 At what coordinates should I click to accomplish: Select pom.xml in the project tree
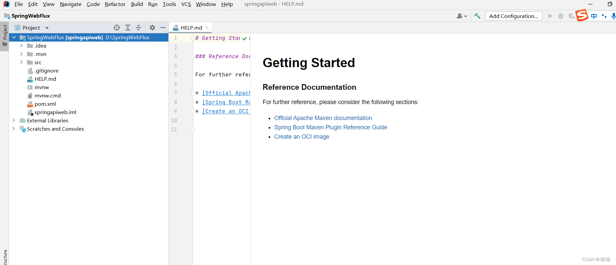[45, 104]
